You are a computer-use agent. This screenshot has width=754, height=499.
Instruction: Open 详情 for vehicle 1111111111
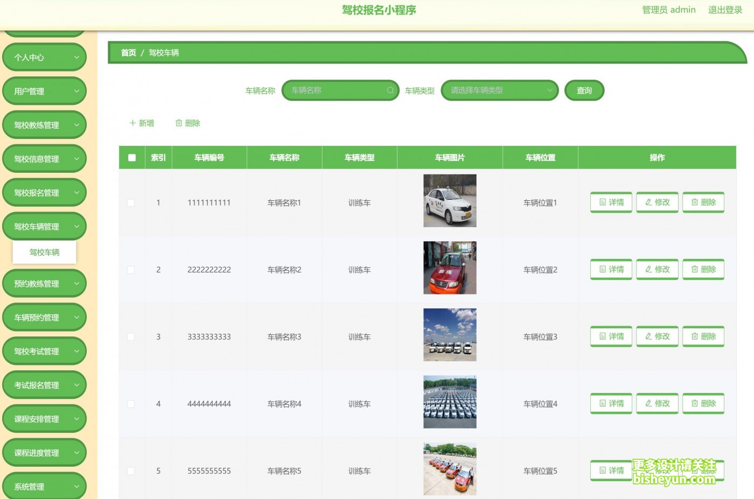611,202
